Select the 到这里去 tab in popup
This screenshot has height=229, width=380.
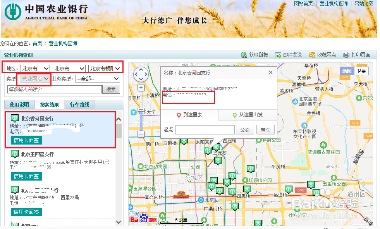(x=190, y=115)
